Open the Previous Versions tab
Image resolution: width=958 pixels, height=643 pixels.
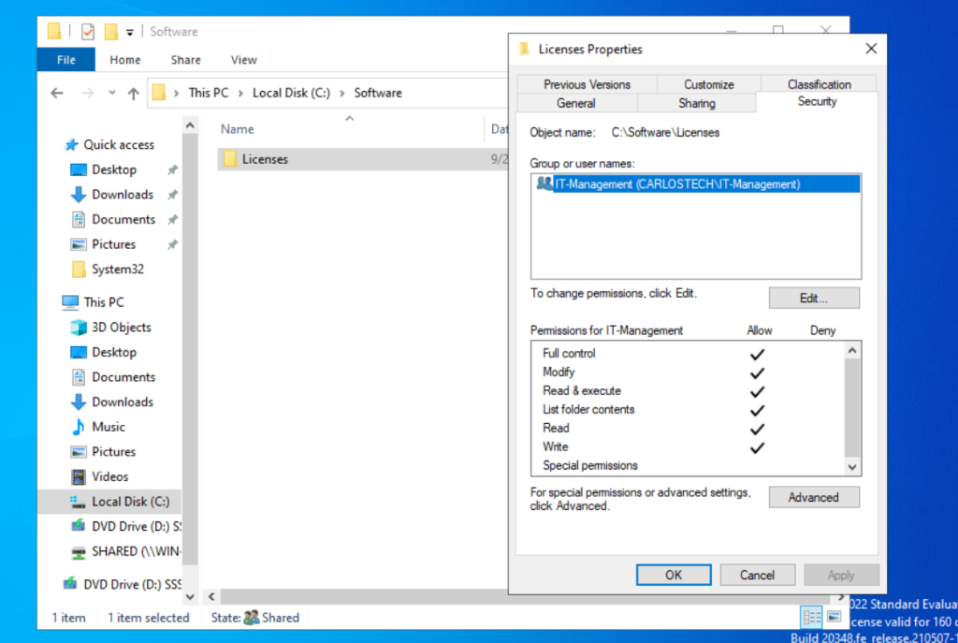coord(587,84)
